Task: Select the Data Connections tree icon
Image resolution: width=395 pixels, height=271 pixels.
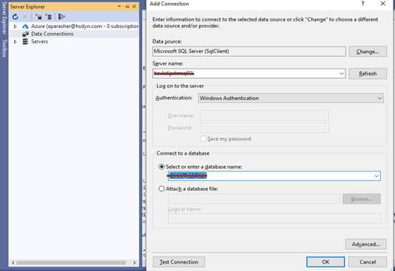Action: coord(26,34)
